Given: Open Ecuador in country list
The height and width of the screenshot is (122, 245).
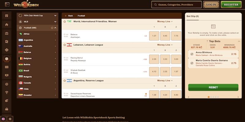Looking at the screenshot, I should 37,95.
